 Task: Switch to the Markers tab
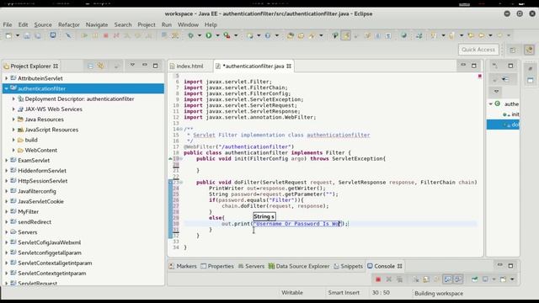click(x=183, y=266)
